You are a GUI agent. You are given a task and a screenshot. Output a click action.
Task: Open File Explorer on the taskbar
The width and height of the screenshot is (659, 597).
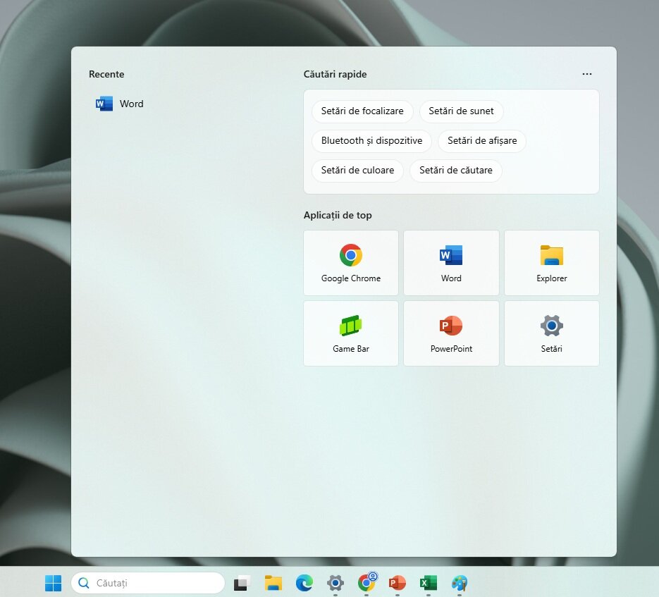(x=273, y=583)
